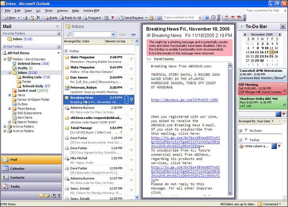Flag the Slate Magazine 2:48 PM message
Image resolution: width=288 pixels, height=207 pixels.
pyautogui.click(x=131, y=59)
